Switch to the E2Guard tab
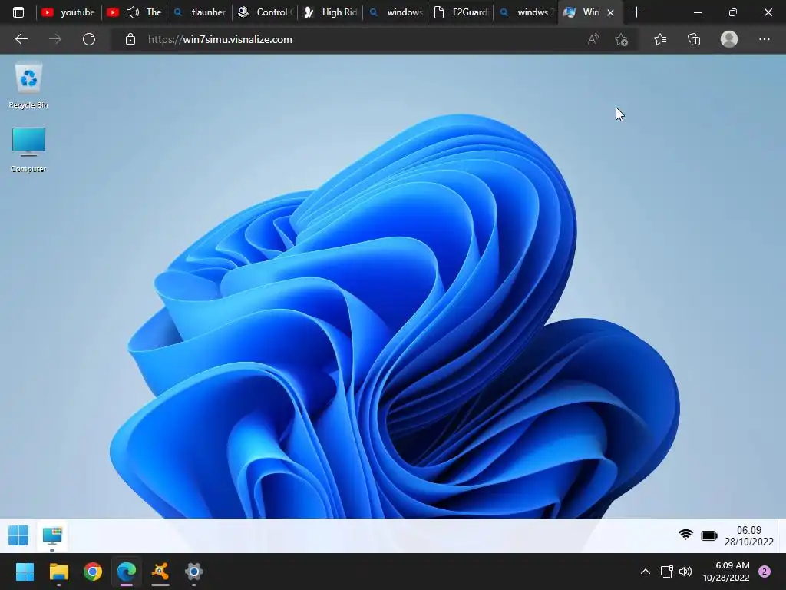Screen dimensions: 786x590 tap(461, 12)
